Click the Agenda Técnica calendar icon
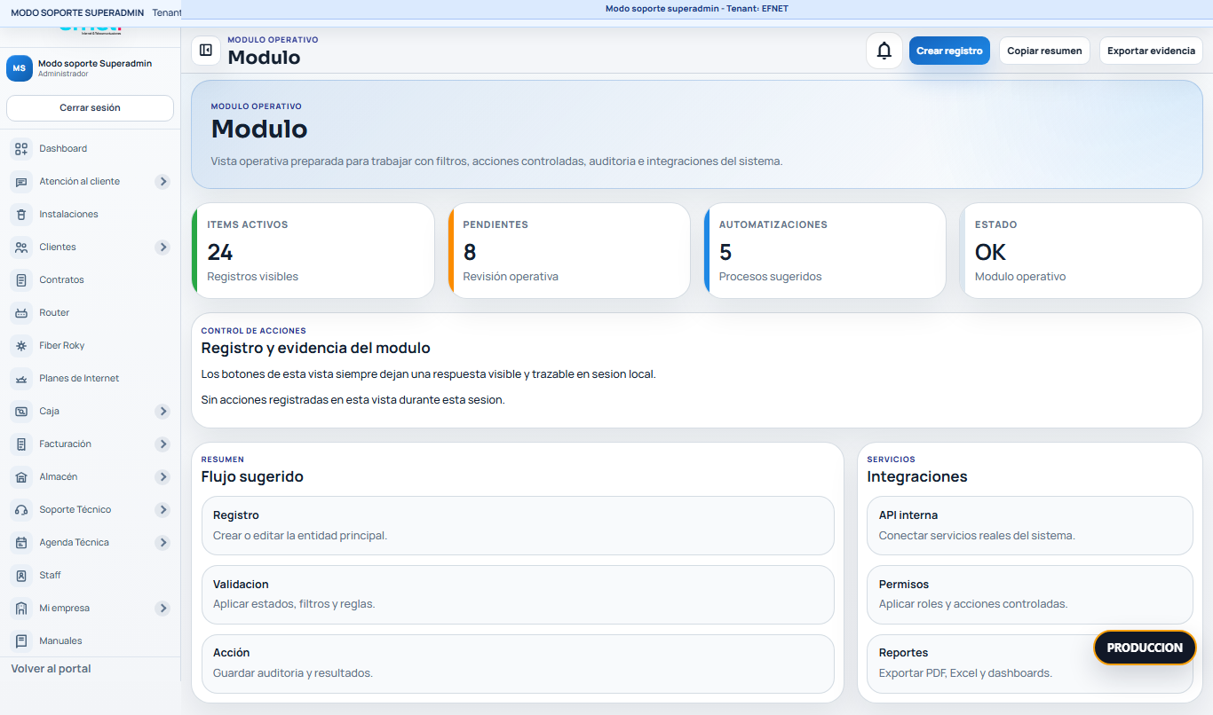 coord(22,543)
